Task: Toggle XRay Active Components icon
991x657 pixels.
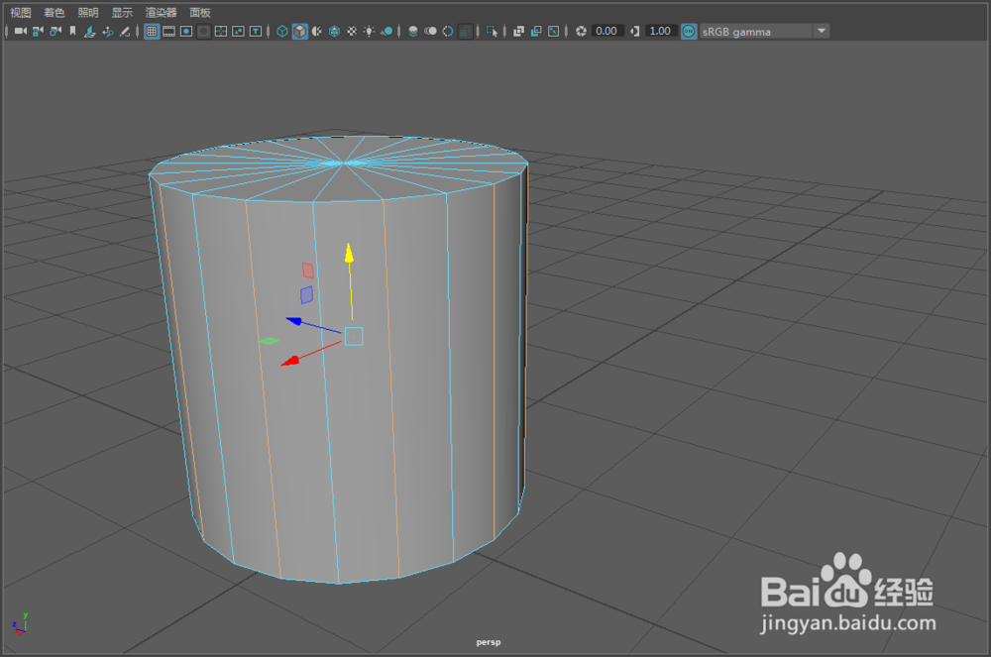Action: tap(536, 31)
